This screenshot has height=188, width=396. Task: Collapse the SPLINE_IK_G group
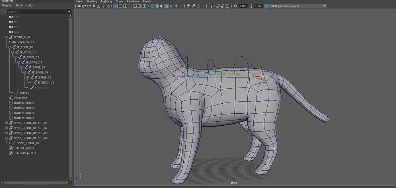(x=6, y=37)
